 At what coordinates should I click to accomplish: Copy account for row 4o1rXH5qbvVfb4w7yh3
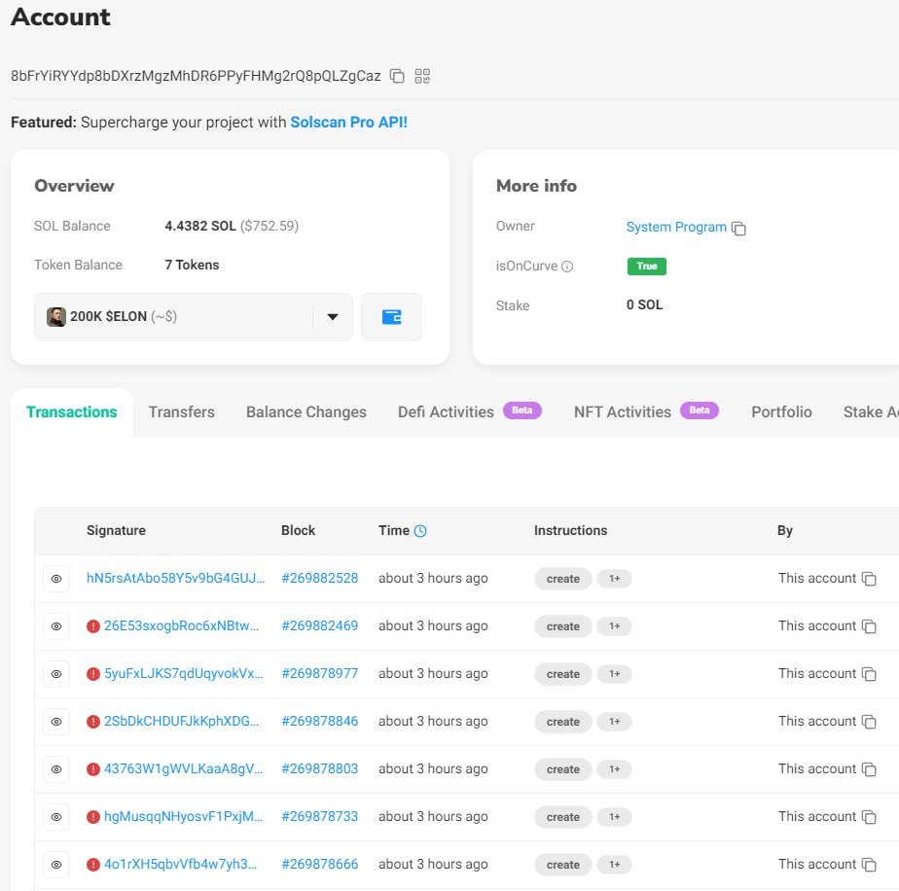(x=869, y=864)
